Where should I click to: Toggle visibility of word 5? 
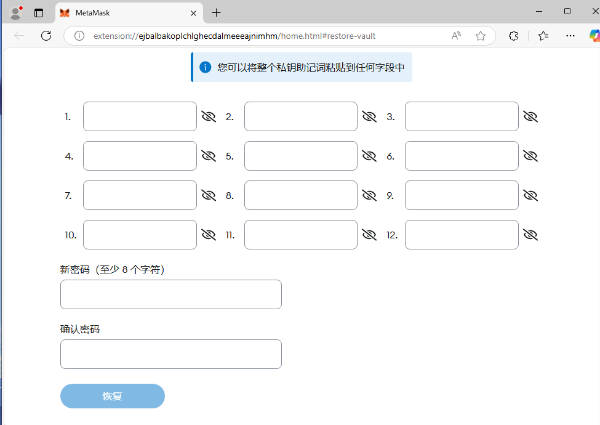point(369,156)
